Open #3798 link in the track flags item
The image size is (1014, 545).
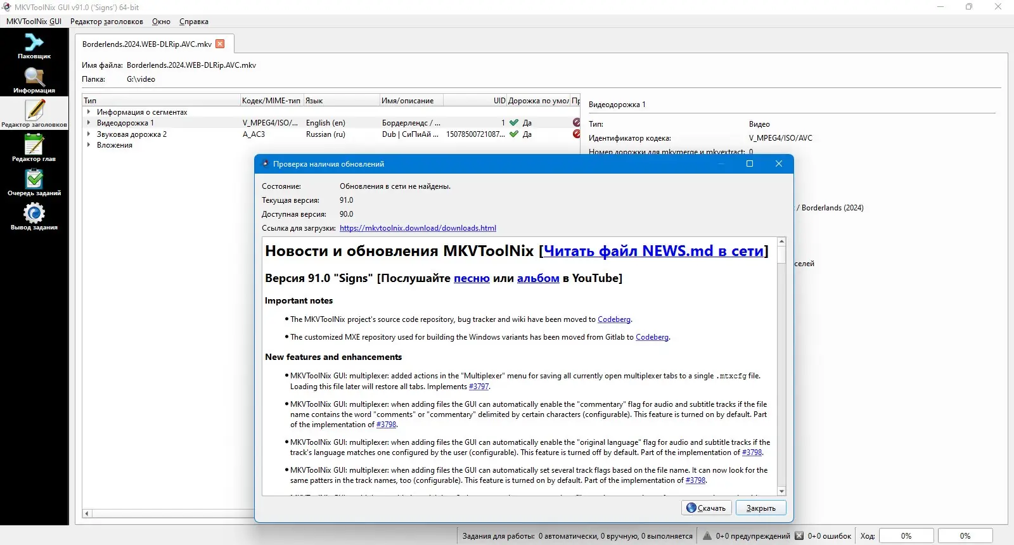click(696, 480)
